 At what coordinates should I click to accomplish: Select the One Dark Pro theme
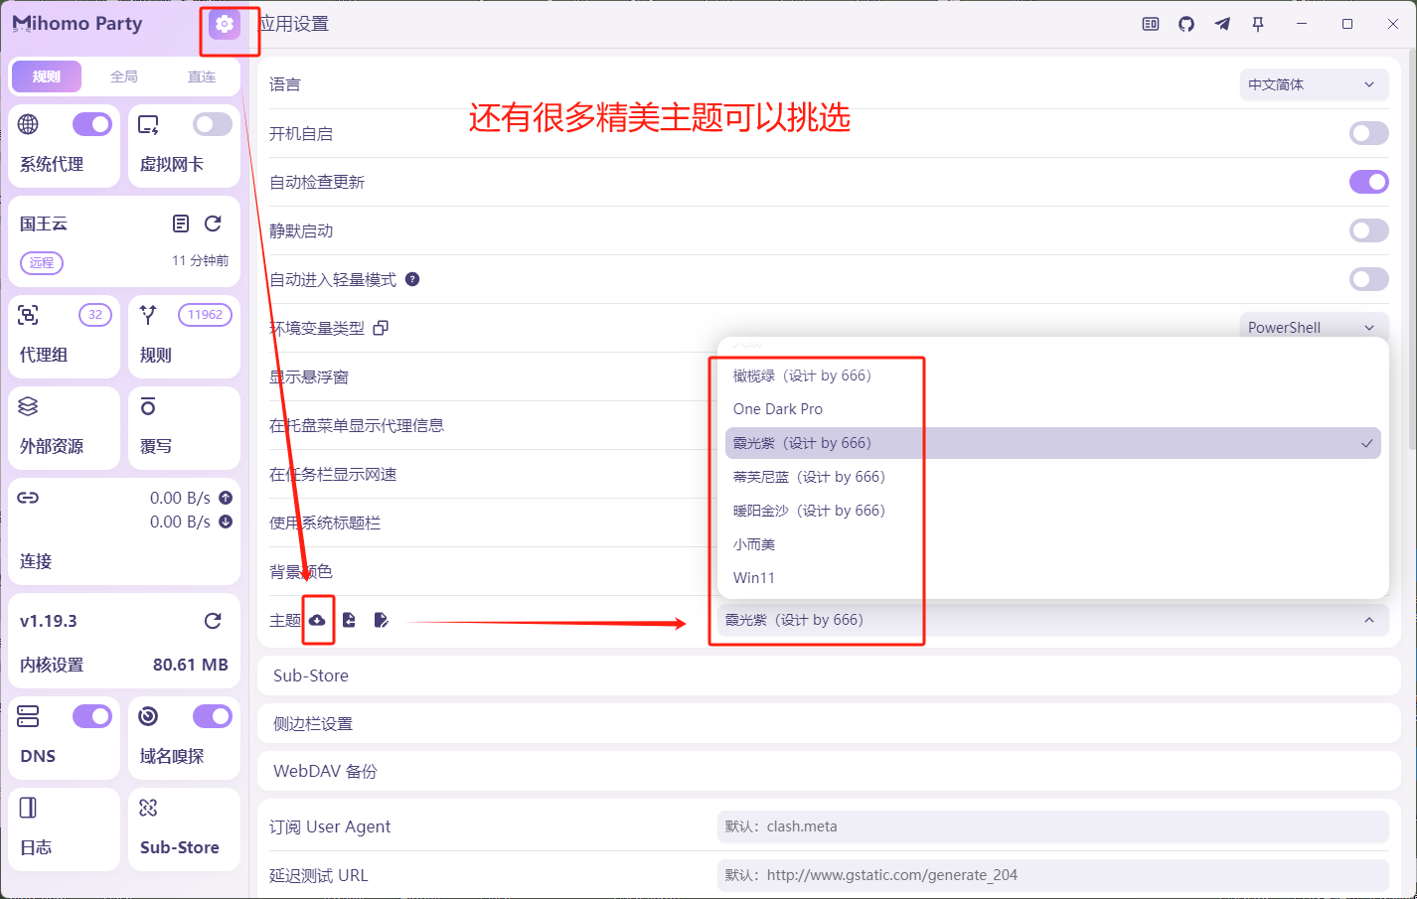point(778,409)
